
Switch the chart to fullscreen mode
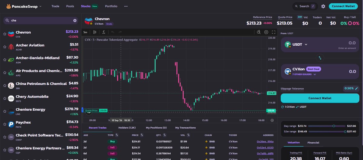pos(273,32)
